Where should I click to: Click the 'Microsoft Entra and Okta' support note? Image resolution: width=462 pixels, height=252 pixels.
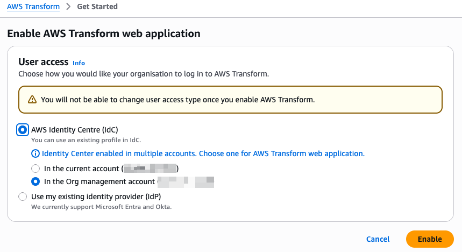[101, 207]
